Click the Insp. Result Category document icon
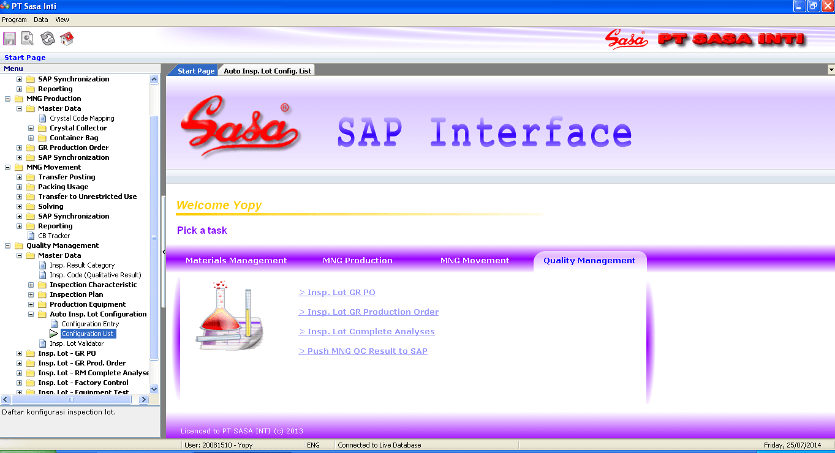Viewport: 835px width, 453px height. point(43,265)
